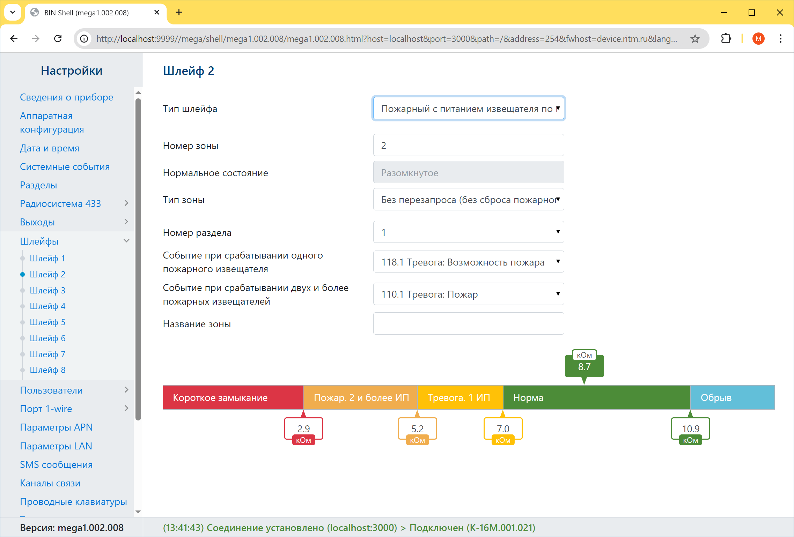Click the browser back arrow

point(14,38)
